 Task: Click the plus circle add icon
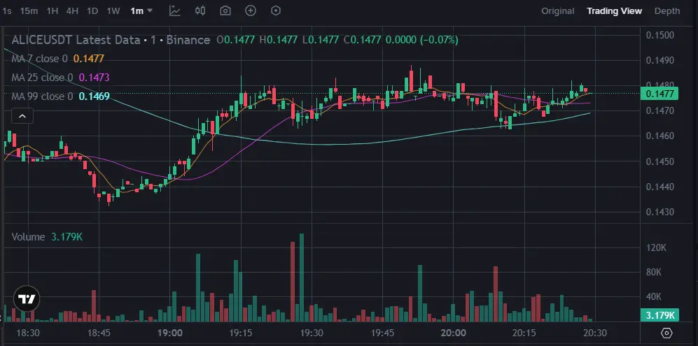click(251, 10)
